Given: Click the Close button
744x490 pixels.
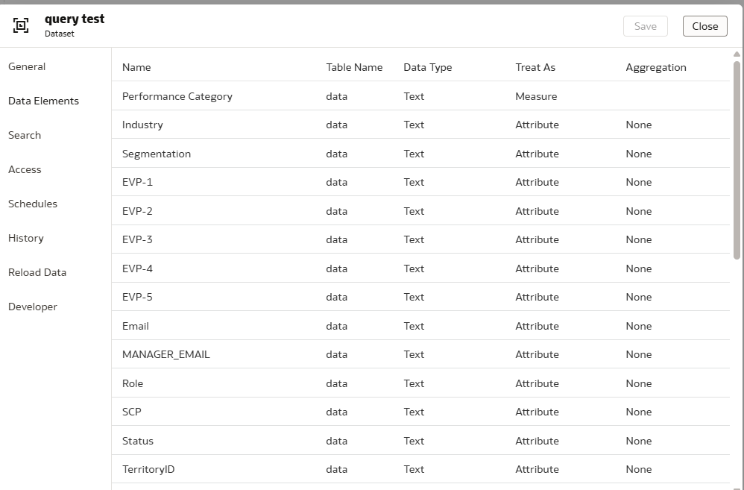Looking at the screenshot, I should click(705, 26).
